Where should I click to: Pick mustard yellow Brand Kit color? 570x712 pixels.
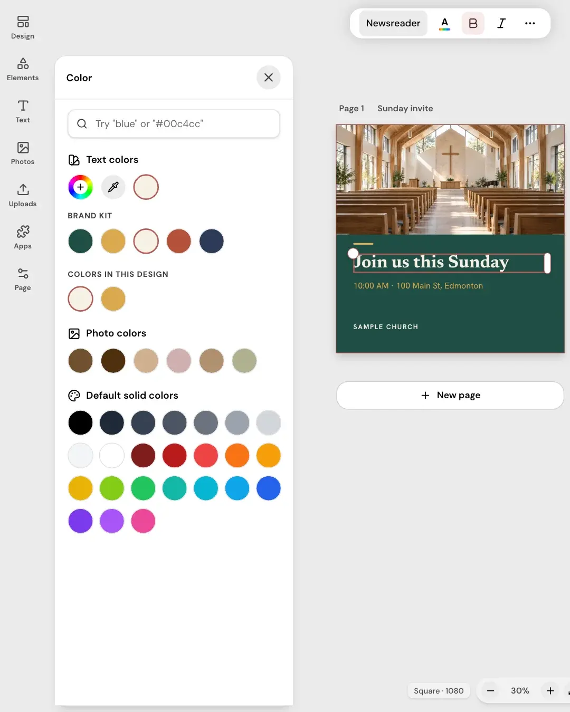pos(113,241)
